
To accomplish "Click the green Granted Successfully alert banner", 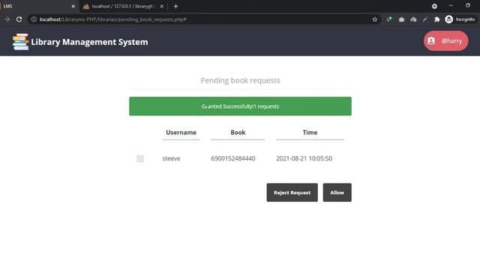I will [240, 106].
